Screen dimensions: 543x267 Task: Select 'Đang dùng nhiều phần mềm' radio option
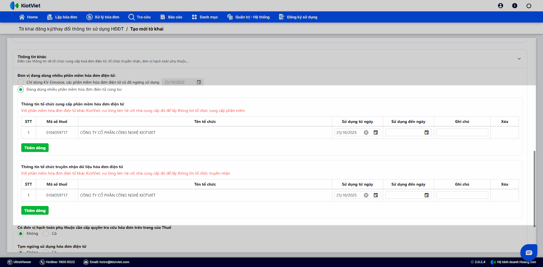(x=21, y=89)
